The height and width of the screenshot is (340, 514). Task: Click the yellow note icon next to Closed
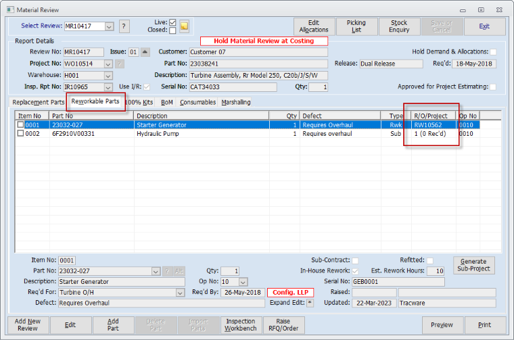(x=184, y=26)
